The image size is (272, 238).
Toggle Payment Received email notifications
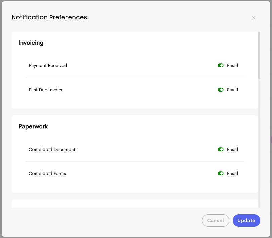(x=221, y=66)
